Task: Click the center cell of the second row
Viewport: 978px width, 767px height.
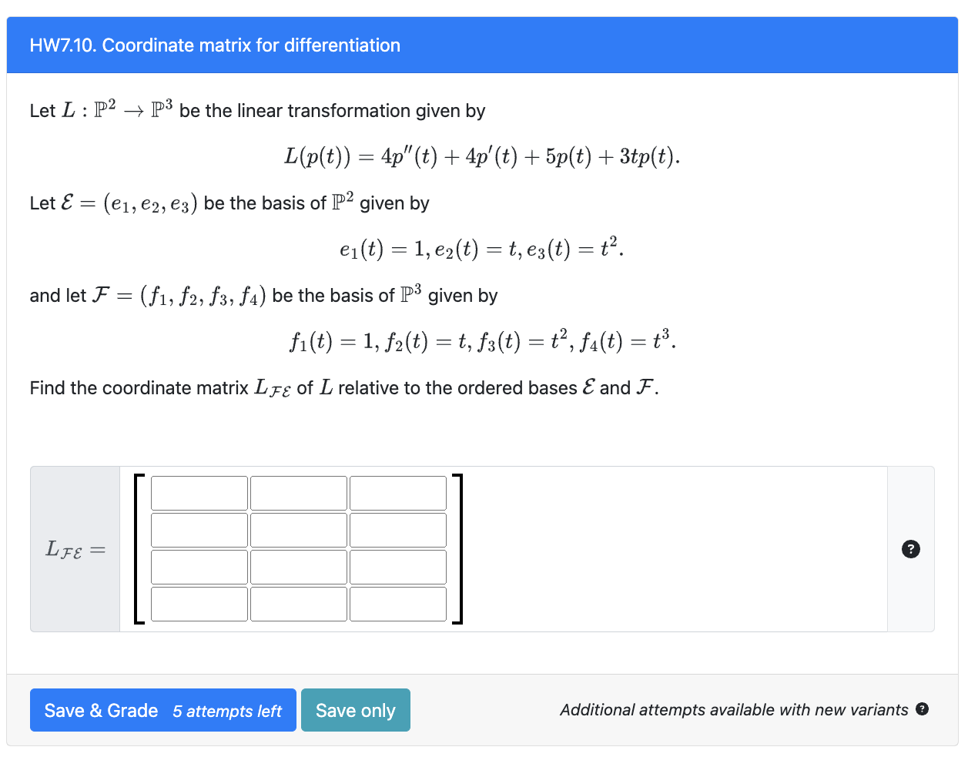Action: (x=299, y=529)
